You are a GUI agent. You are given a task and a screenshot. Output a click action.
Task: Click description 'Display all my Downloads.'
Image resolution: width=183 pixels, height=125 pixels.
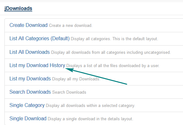click(x=76, y=79)
